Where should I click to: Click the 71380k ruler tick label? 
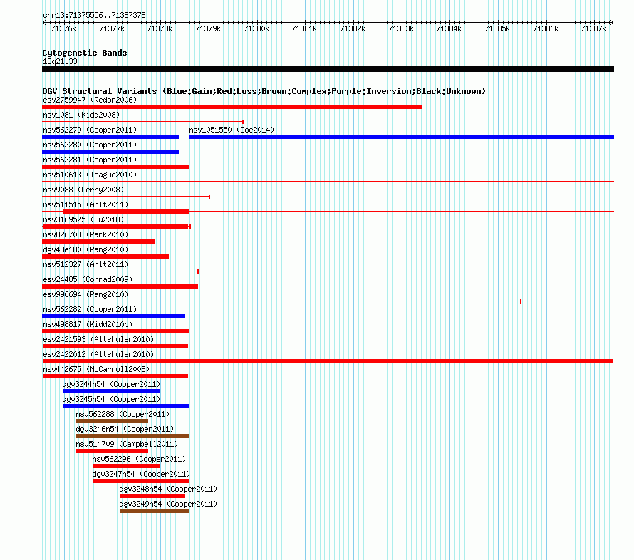tap(256, 28)
